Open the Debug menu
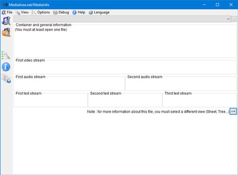The width and height of the screenshot is (238, 175). (61, 12)
